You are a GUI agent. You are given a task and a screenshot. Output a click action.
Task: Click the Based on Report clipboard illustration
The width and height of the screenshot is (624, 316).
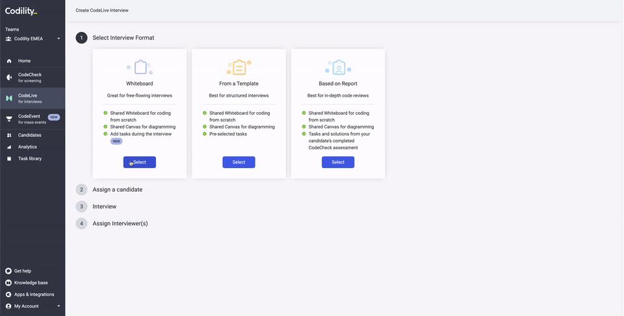[x=338, y=67]
